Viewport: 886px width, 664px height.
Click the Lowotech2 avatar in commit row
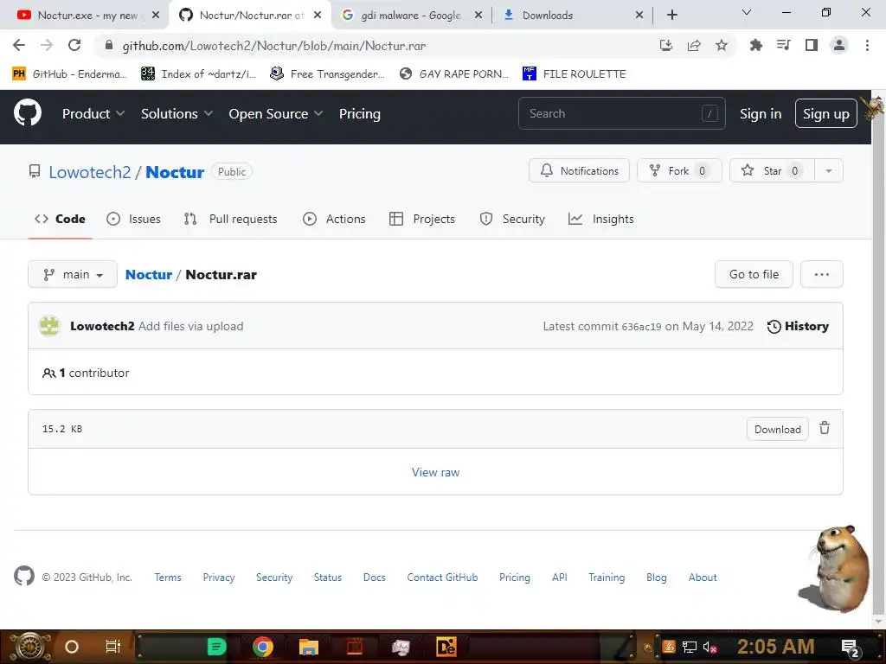tap(49, 326)
